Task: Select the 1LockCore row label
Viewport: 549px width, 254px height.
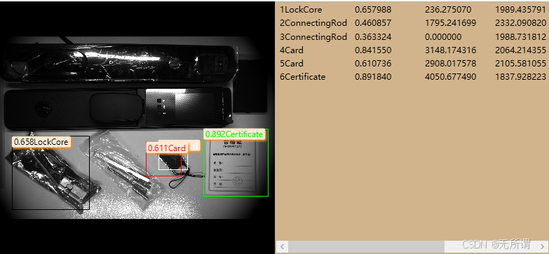Action: pos(301,10)
